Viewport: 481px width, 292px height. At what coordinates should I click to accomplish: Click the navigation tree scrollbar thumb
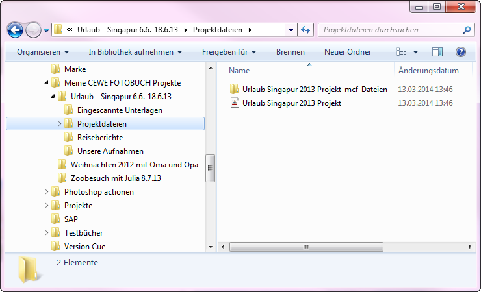pyautogui.click(x=210, y=168)
